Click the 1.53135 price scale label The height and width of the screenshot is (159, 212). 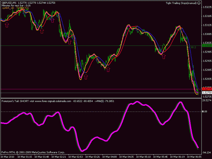point(207,25)
